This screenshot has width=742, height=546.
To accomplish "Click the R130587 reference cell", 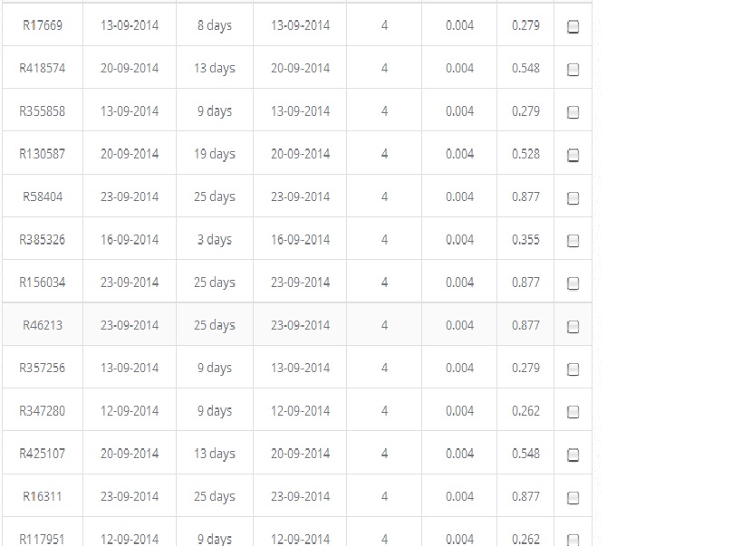I will click(43, 154).
